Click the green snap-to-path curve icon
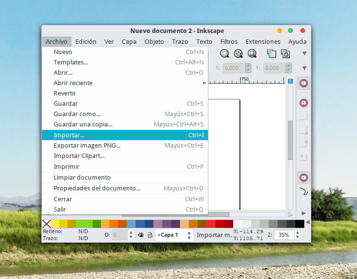 click(x=304, y=191)
